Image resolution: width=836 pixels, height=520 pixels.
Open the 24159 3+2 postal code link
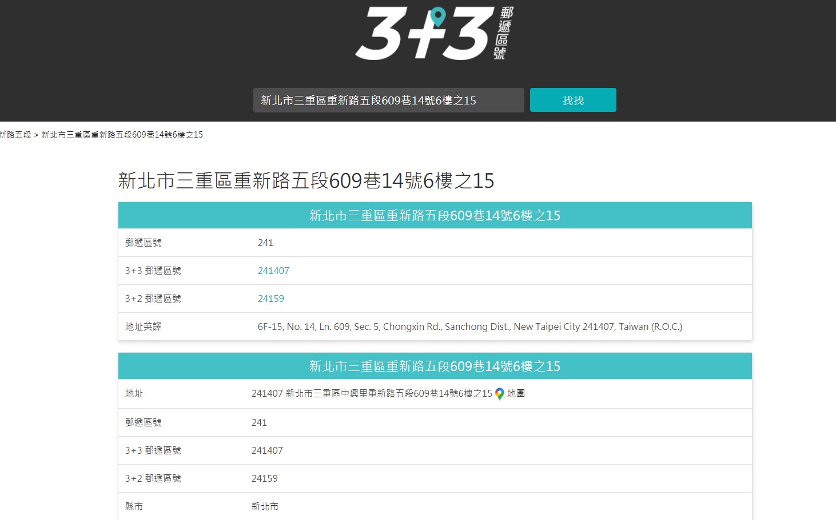(270, 299)
